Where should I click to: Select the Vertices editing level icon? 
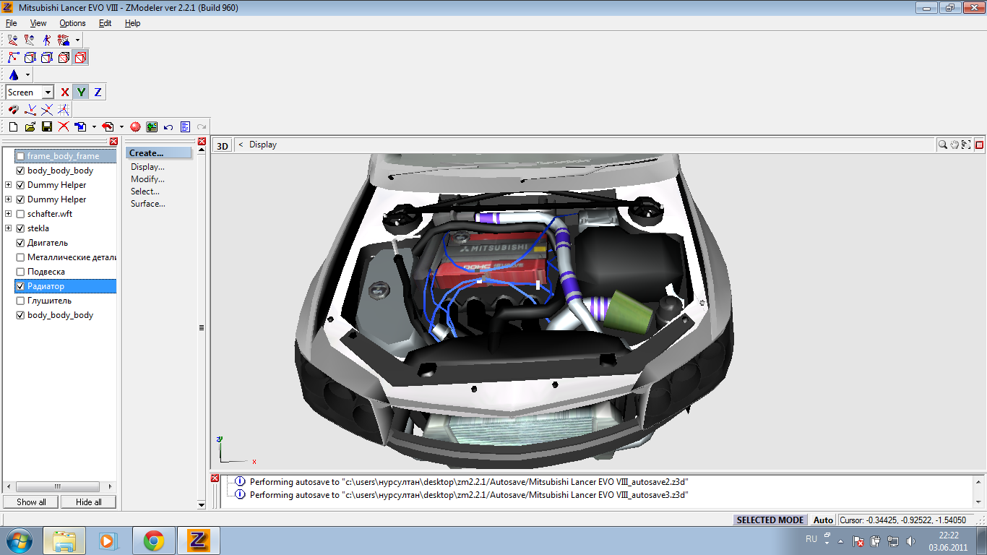click(x=13, y=57)
